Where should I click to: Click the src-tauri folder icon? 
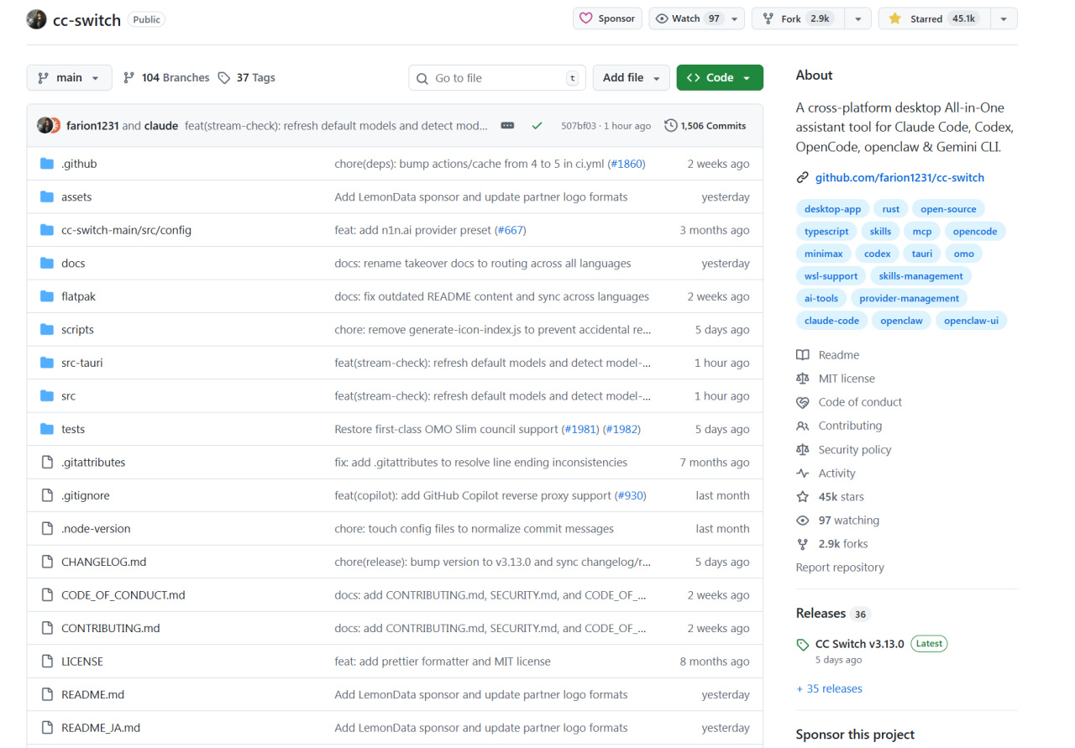pyautogui.click(x=47, y=363)
